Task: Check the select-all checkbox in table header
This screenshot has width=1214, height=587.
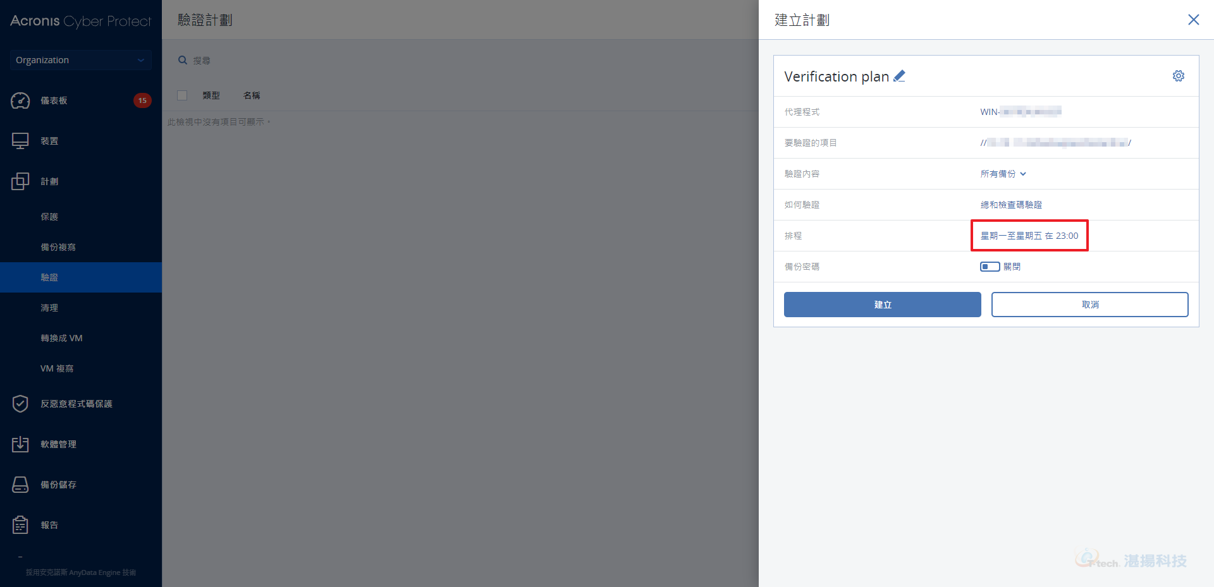Action: pos(182,95)
